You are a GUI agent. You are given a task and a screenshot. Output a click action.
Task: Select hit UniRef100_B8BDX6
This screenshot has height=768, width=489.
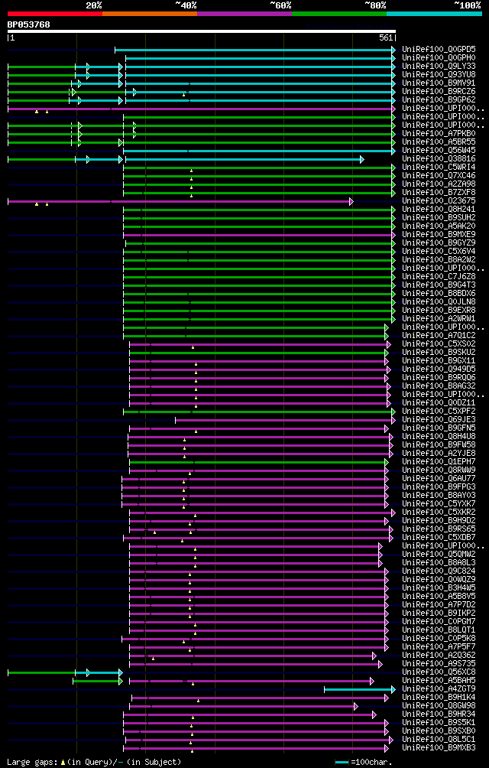point(439,293)
